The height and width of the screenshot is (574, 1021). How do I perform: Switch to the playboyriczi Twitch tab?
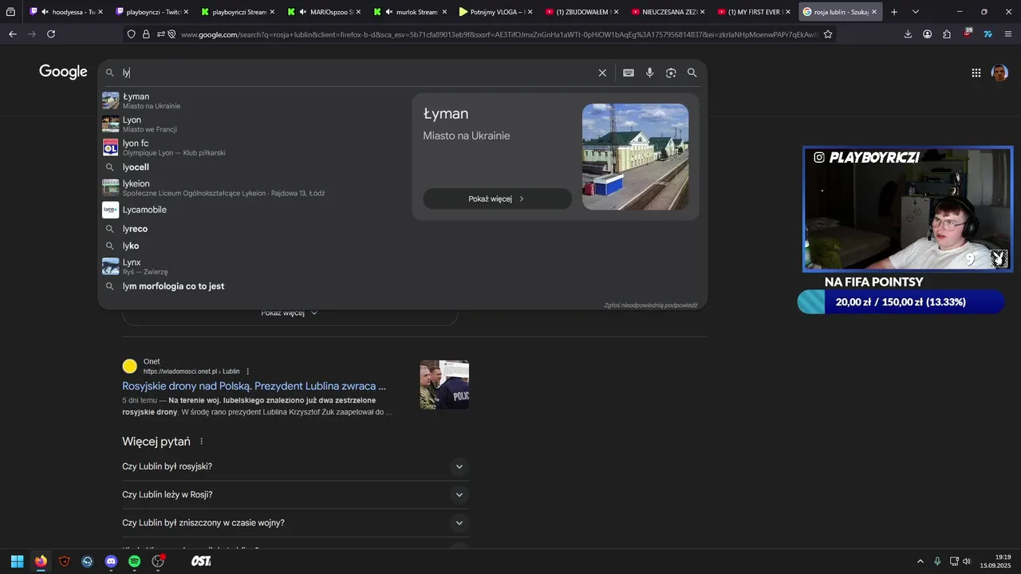coord(152,12)
